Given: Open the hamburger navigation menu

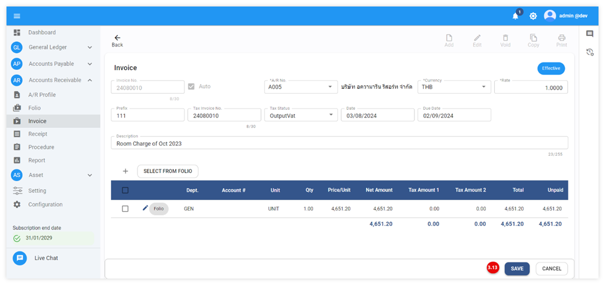Looking at the screenshot, I should [x=17, y=16].
